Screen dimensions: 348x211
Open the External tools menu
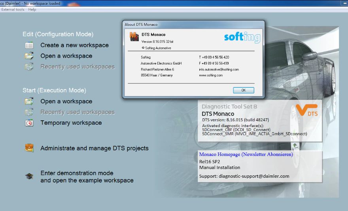click(x=13, y=10)
